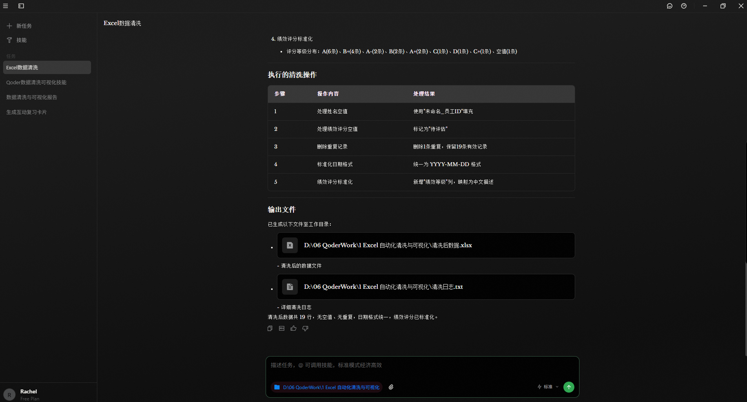747x402 pixels.
Task: Click the Excel数据清洗 page title
Action: coord(122,23)
